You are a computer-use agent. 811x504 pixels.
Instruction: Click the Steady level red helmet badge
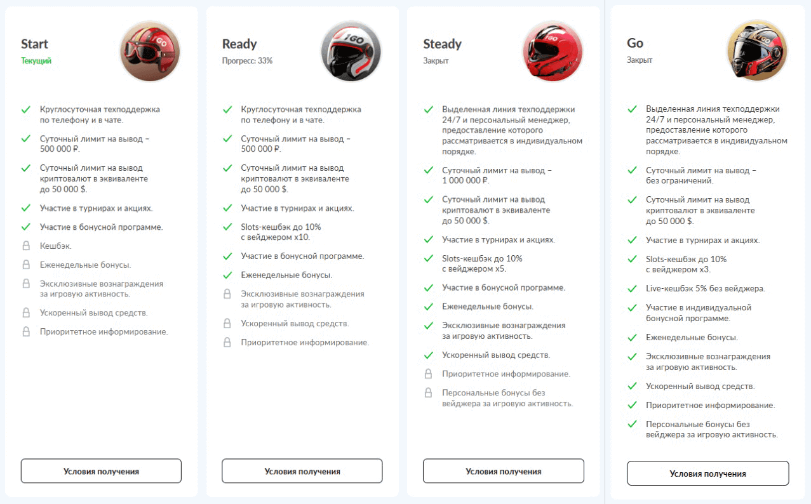[553, 51]
